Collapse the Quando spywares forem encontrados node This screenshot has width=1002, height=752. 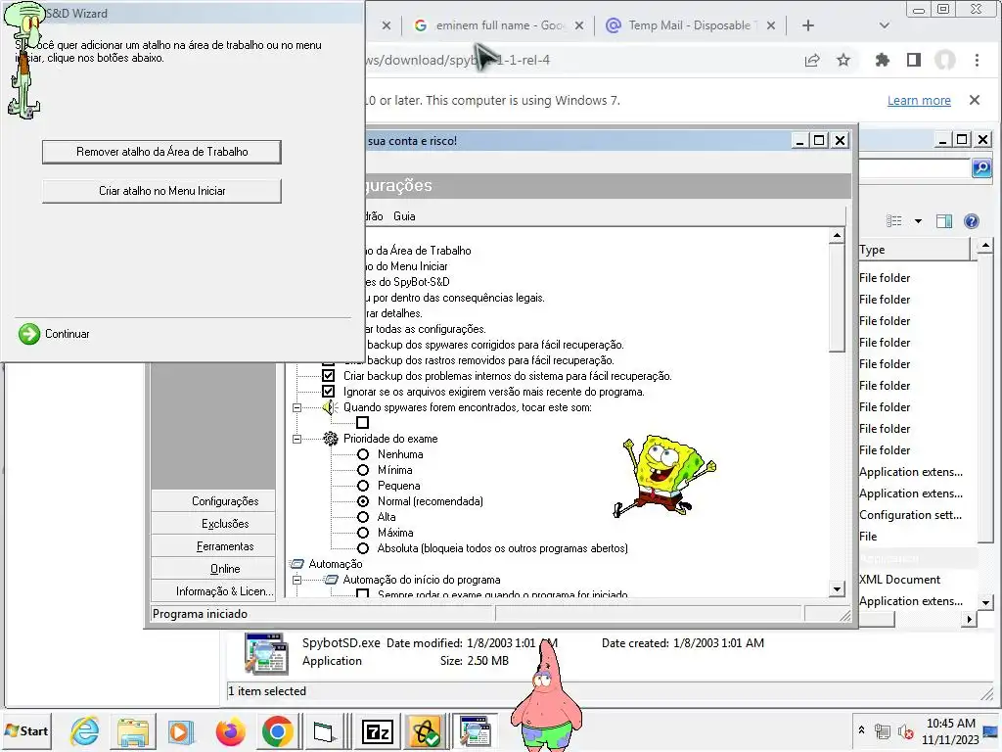pos(296,407)
